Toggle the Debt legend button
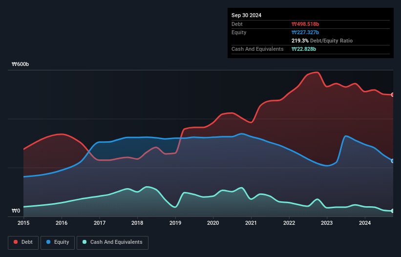 click(23, 242)
